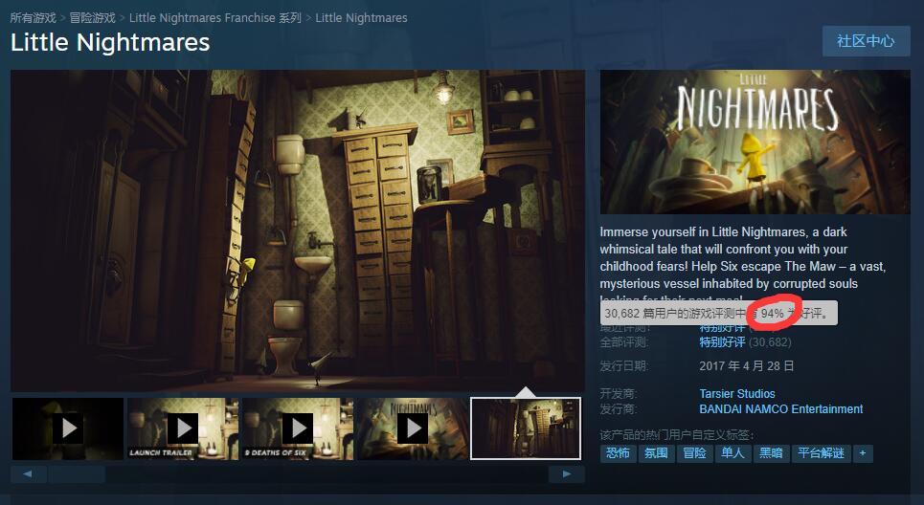Select the highlighted bathroom screenshot thumbnail
Viewport: 924px width, 505px height.
click(x=526, y=428)
